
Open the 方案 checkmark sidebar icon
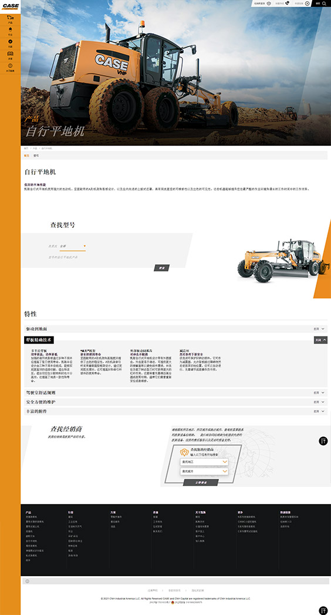pyautogui.click(x=10, y=41)
